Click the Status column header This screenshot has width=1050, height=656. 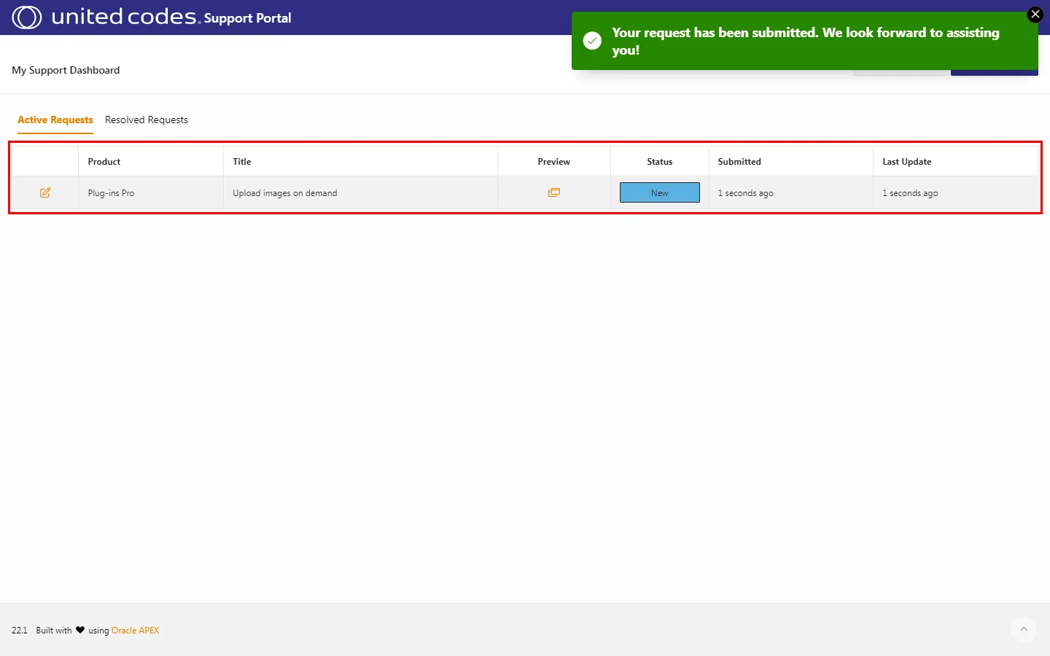tap(659, 162)
